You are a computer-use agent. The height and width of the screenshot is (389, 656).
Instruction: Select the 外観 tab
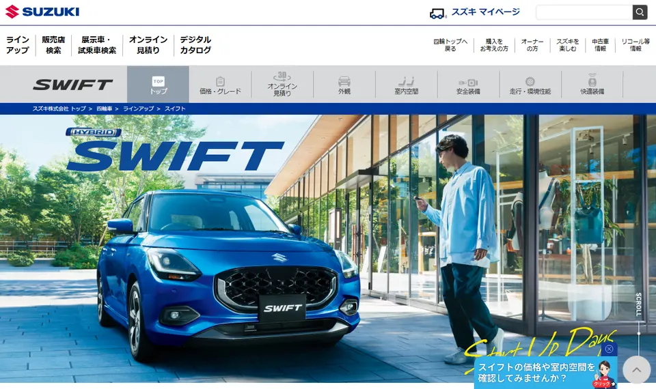[344, 85]
